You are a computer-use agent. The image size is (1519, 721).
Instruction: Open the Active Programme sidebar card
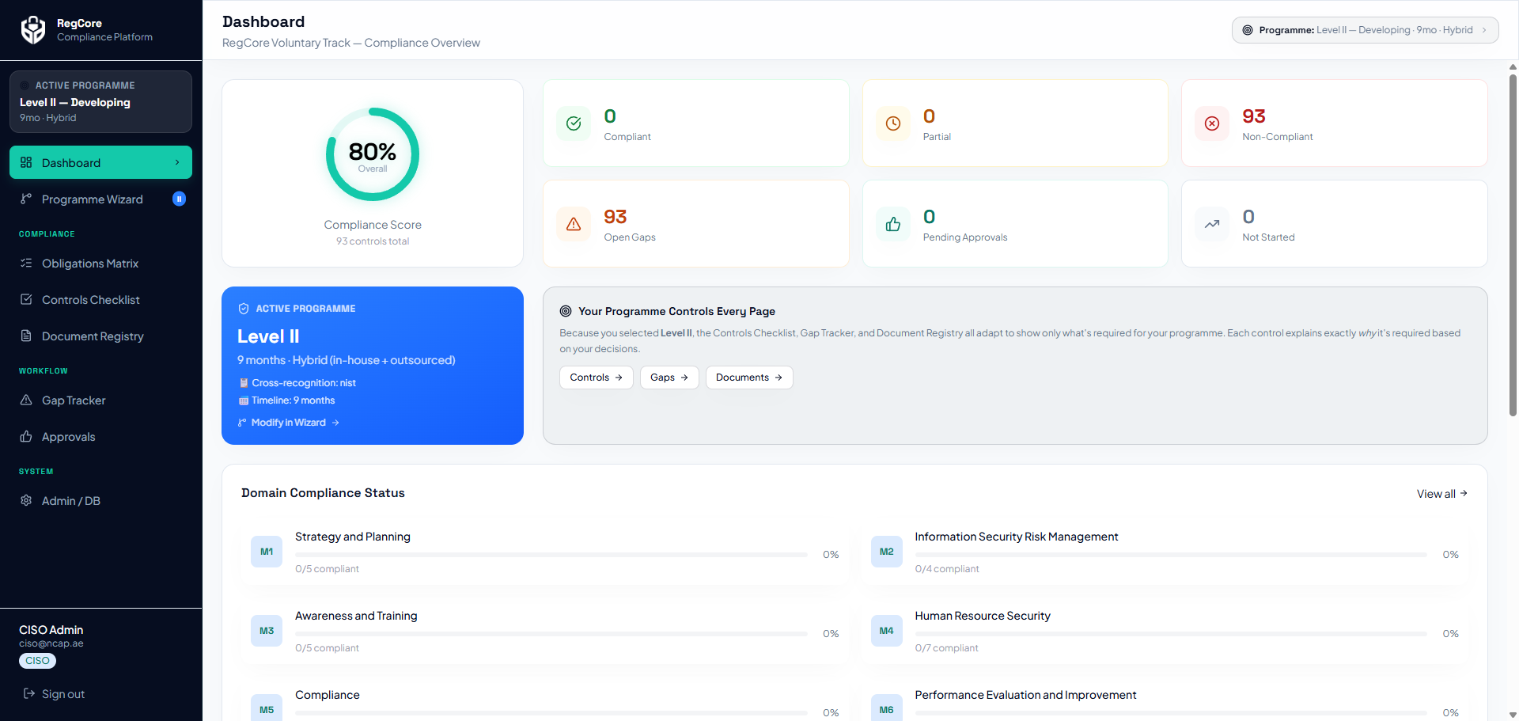click(x=100, y=101)
